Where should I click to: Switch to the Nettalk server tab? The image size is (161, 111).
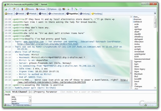[x=20, y=14]
